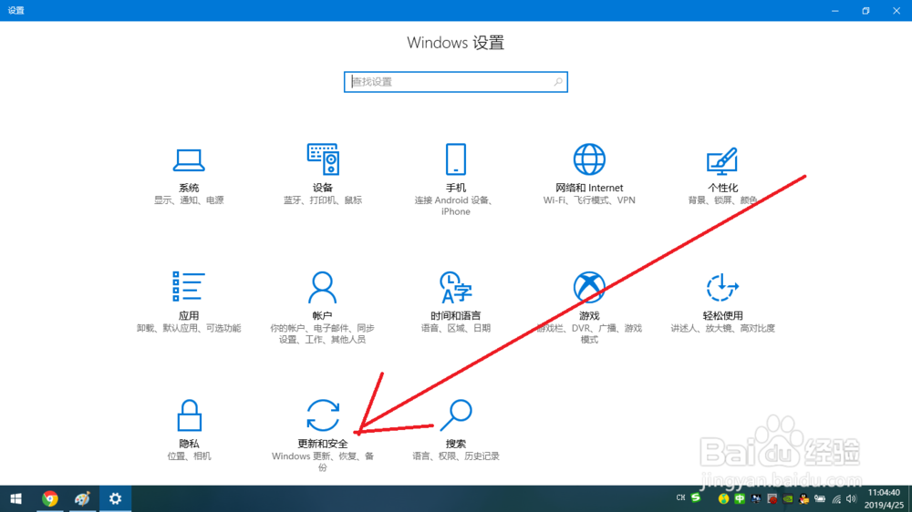Open the 系统 (System) settings category
The image size is (912, 512).
click(x=189, y=176)
